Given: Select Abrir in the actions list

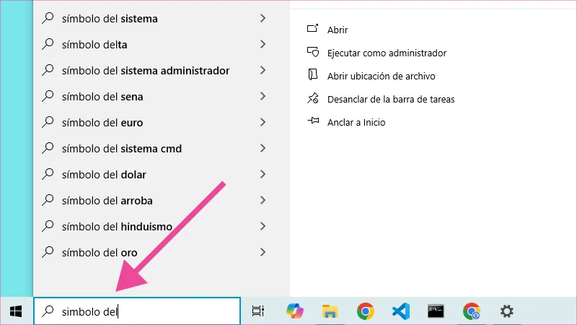Looking at the screenshot, I should pyautogui.click(x=338, y=30).
